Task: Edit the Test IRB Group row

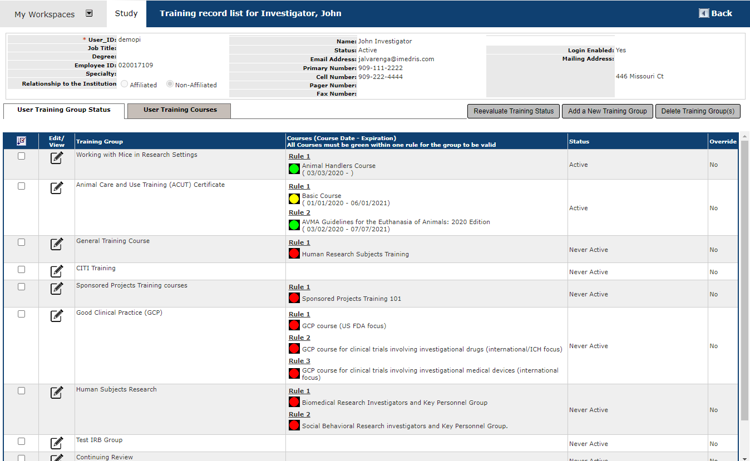Action: coord(57,443)
